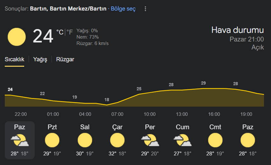Switch temperature unit to °C

coord(60,32)
